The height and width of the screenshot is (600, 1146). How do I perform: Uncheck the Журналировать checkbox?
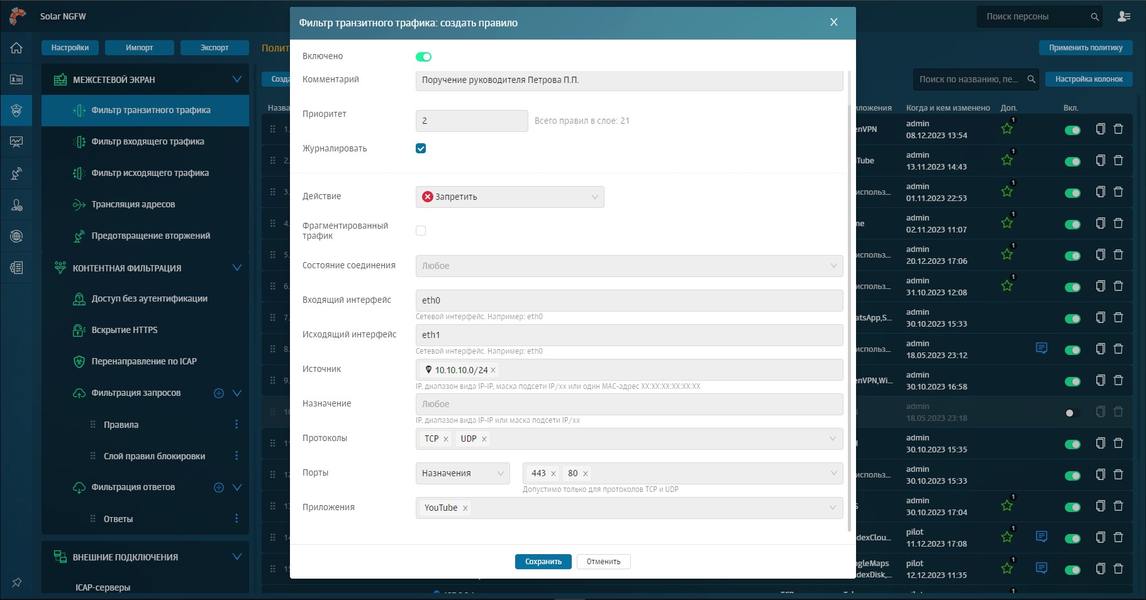pos(421,148)
